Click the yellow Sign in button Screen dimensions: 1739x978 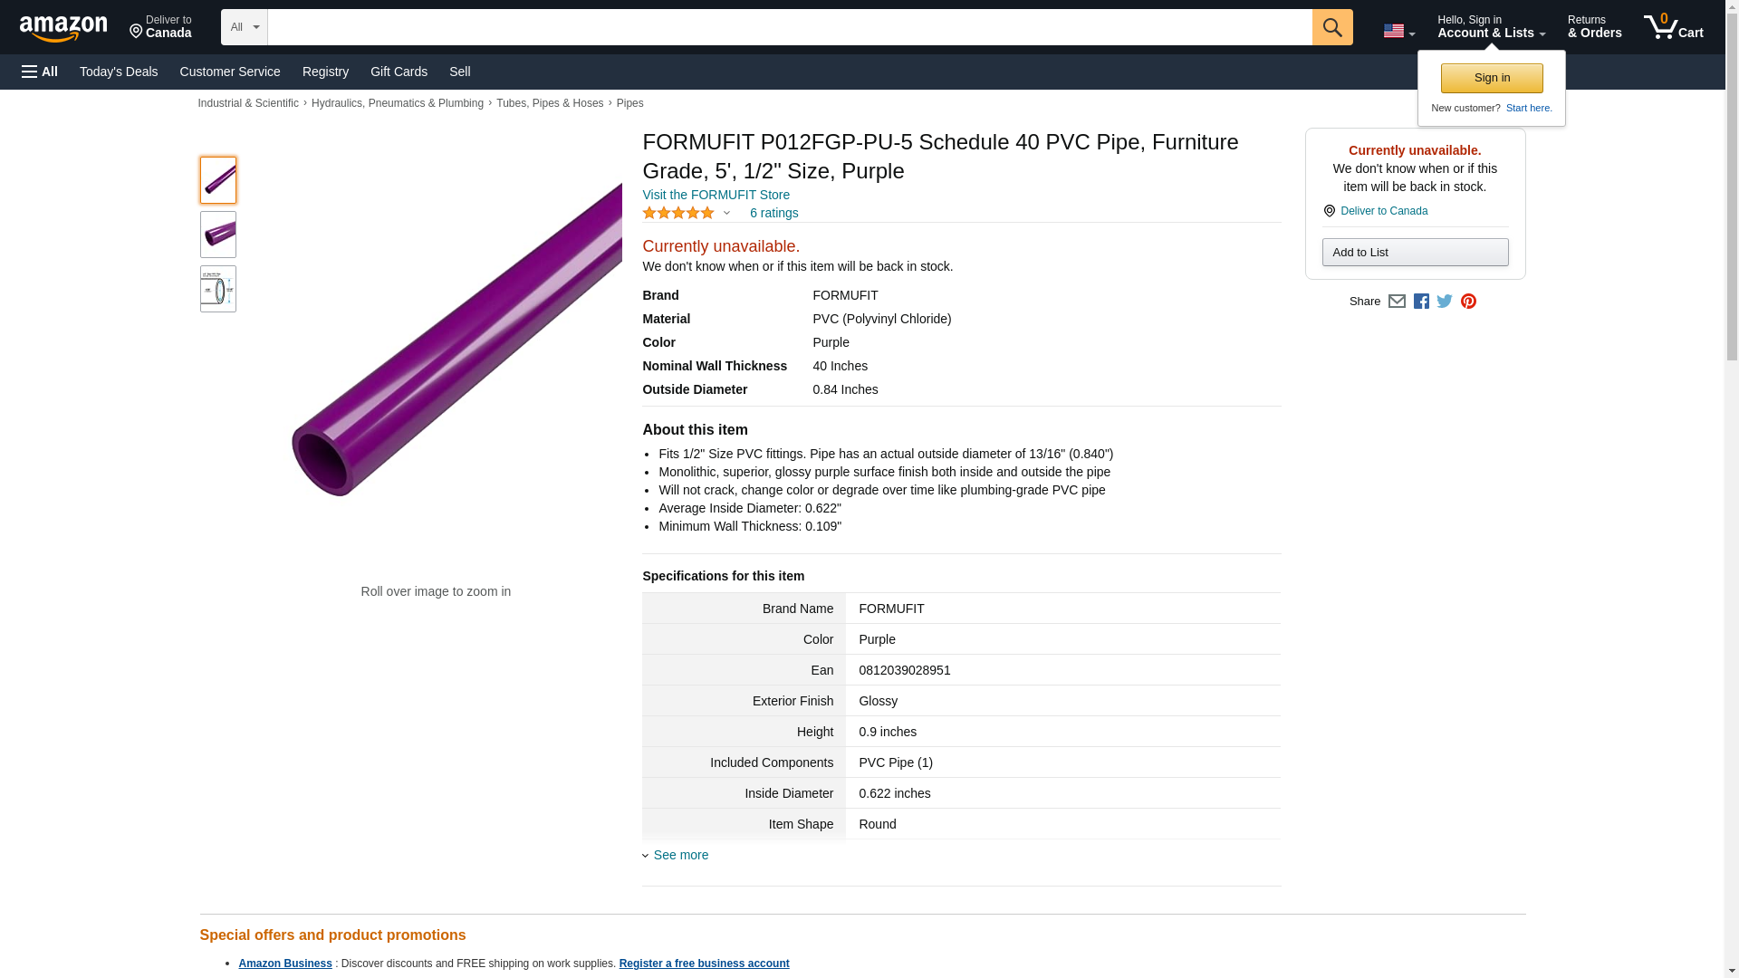click(x=1492, y=78)
